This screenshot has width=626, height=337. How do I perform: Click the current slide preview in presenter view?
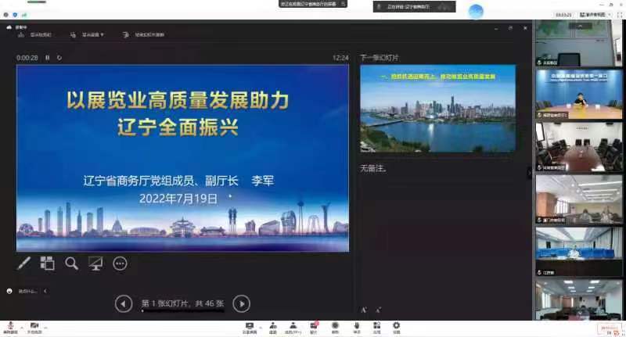click(182, 158)
